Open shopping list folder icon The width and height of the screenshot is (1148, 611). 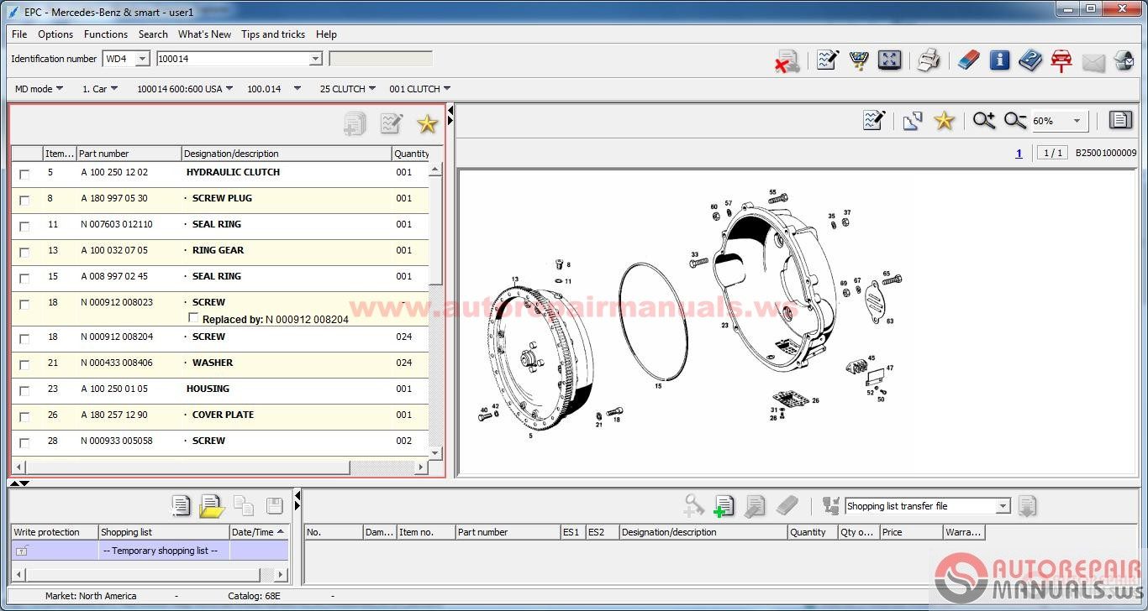[212, 506]
